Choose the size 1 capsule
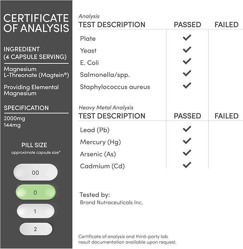 (35, 211)
